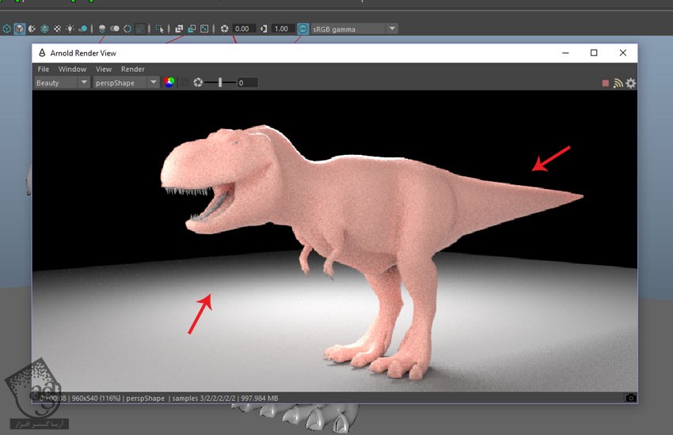Open the perspShape camera dropdown
The width and height of the screenshot is (673, 435).
coord(126,82)
